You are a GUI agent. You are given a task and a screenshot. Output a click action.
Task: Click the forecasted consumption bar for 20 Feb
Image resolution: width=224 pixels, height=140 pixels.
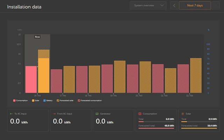[x=133, y=79]
